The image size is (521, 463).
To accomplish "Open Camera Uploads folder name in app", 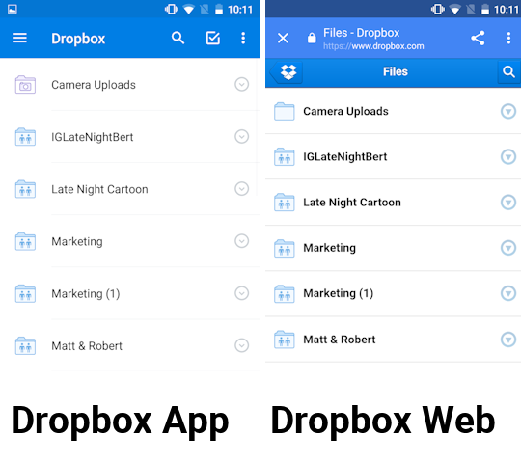I will click(x=94, y=85).
